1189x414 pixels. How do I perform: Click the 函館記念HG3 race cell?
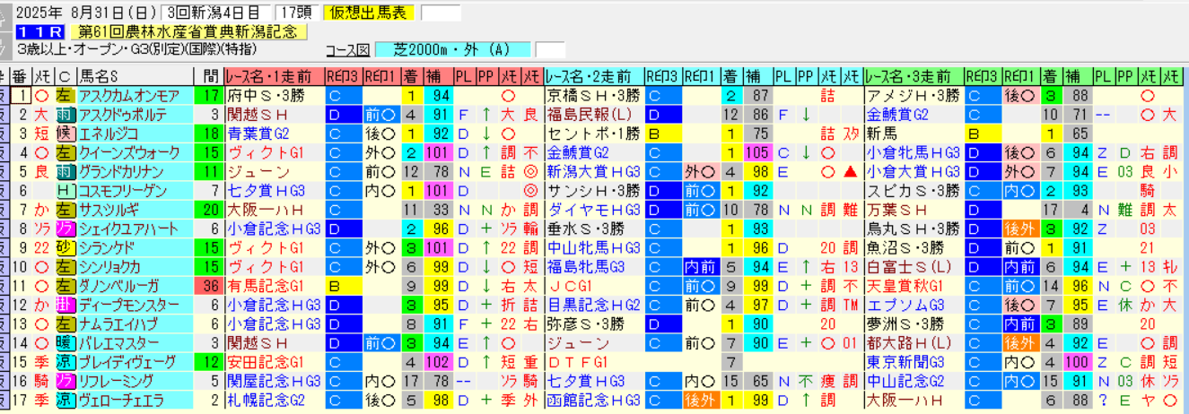point(594,400)
